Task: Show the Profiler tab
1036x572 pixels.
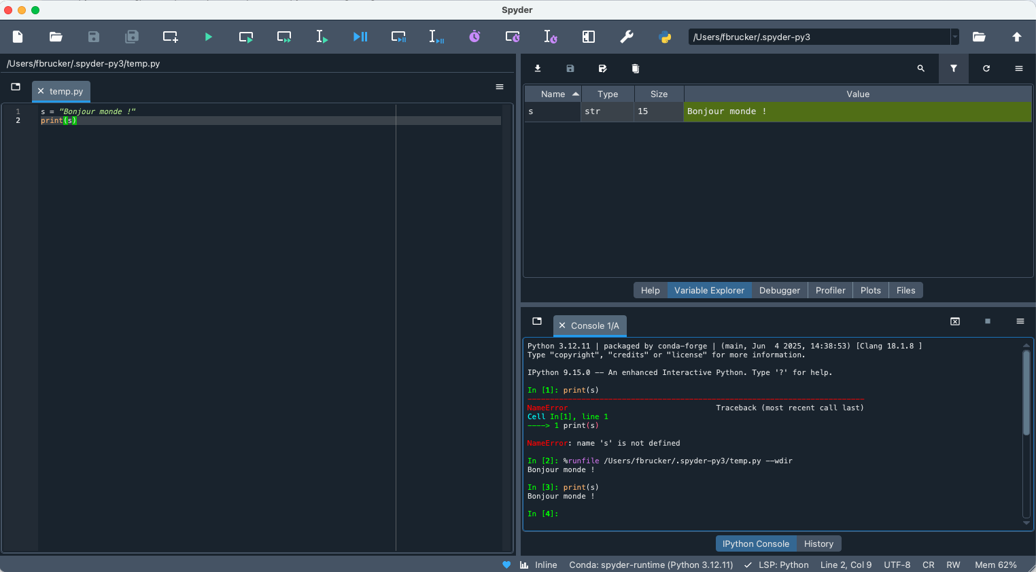Action: tap(830, 290)
